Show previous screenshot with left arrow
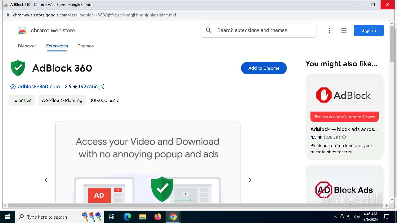Screen dimensions: 397x223 [46, 180]
